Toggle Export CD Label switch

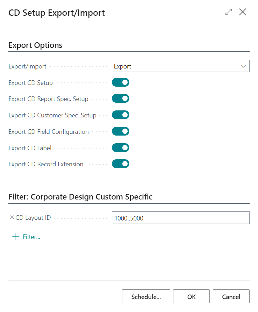point(121,148)
